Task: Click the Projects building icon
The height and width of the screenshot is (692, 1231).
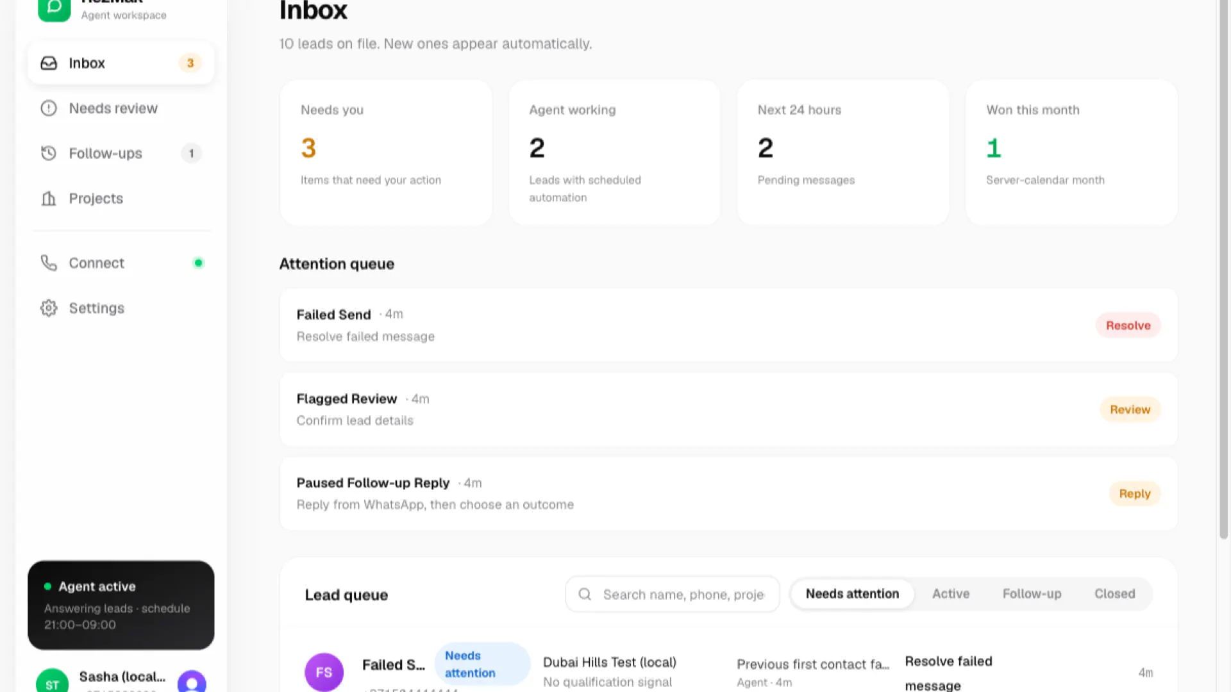Action: pyautogui.click(x=49, y=199)
